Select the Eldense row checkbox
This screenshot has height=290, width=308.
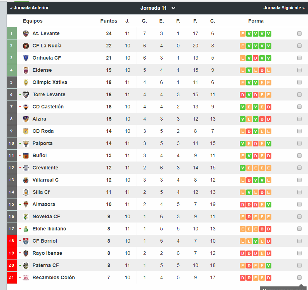tap(299, 70)
